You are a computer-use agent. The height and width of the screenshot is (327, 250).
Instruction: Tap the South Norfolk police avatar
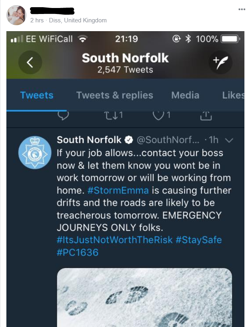(35, 152)
